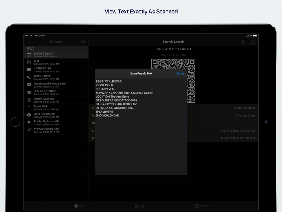Click the phone icon for 4085550126

pyautogui.click(x=29, y=78)
